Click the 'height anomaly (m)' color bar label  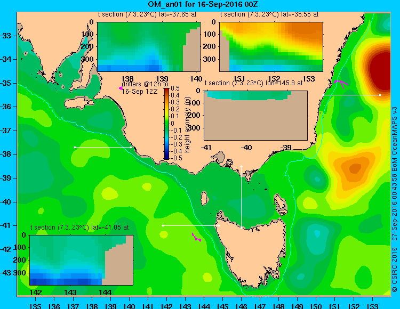[x=188, y=124]
